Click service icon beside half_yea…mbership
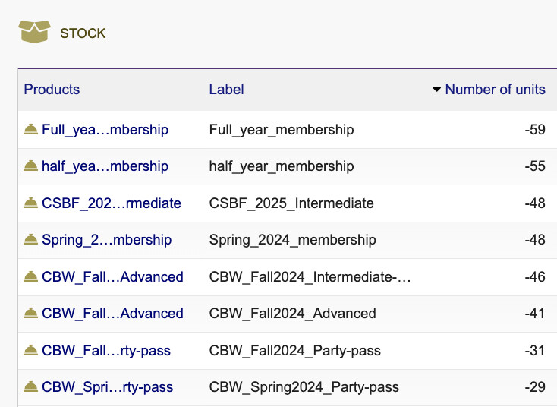The height and width of the screenshot is (407, 557). 30,166
